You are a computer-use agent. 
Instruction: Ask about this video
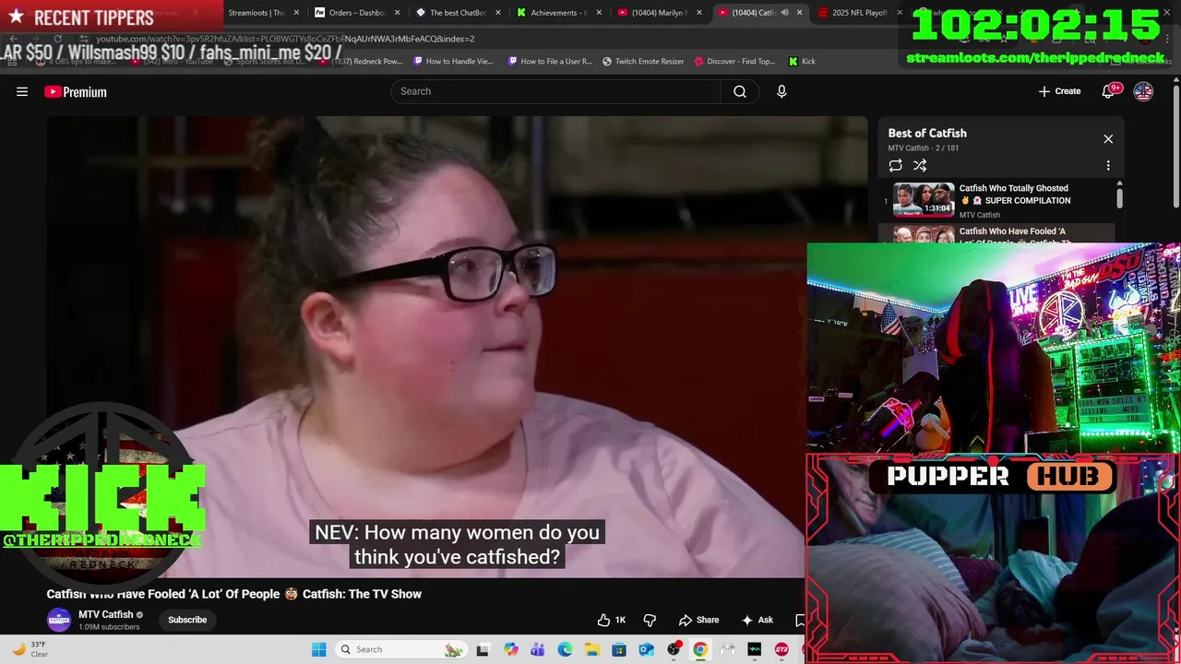757,620
